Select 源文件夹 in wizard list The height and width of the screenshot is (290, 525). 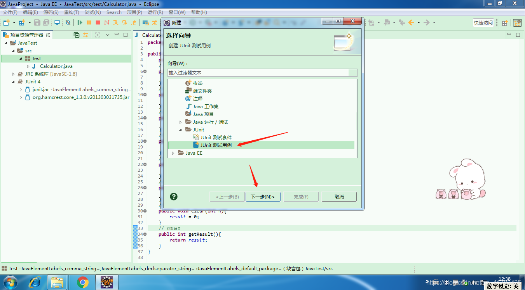click(202, 91)
